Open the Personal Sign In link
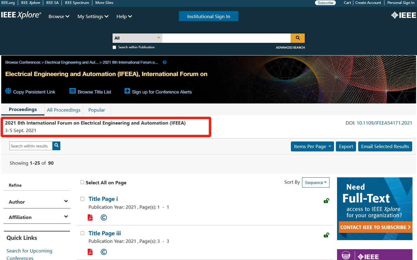The width and height of the screenshot is (417, 260). pos(401,3)
